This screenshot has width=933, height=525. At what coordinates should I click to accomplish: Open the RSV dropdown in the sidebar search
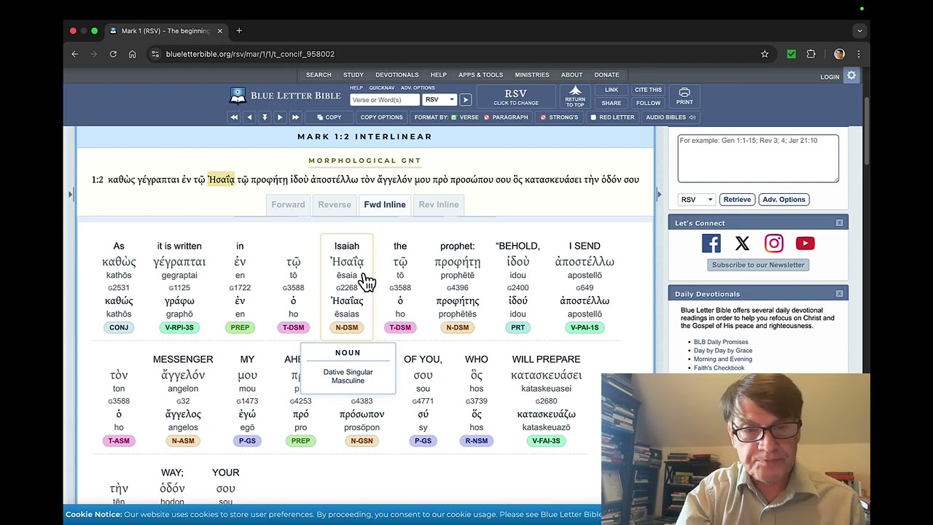pos(696,199)
